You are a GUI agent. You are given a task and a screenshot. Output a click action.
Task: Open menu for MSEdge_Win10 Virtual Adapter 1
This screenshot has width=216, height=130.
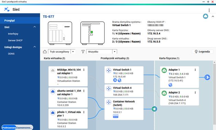click(x=84, y=70)
